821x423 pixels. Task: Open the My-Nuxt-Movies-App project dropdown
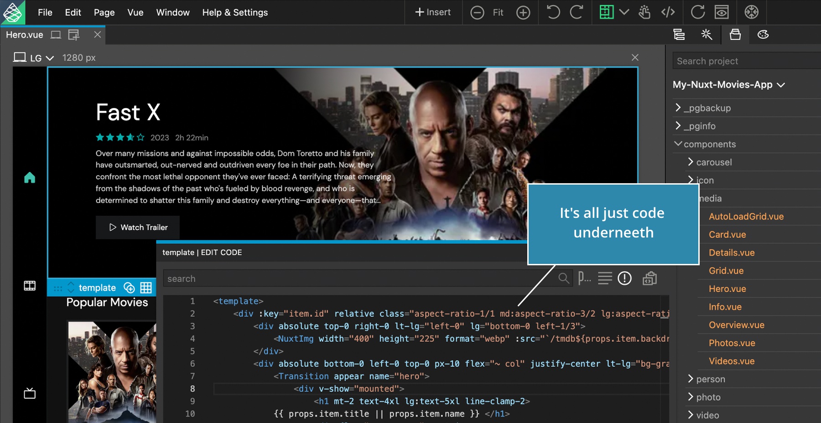coord(729,85)
